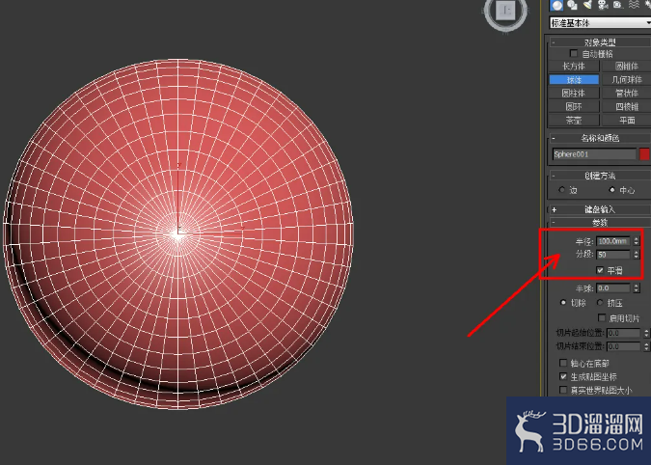Enable the 真实世界贴图大小 checkbox
The width and height of the screenshot is (651, 465).
click(563, 390)
